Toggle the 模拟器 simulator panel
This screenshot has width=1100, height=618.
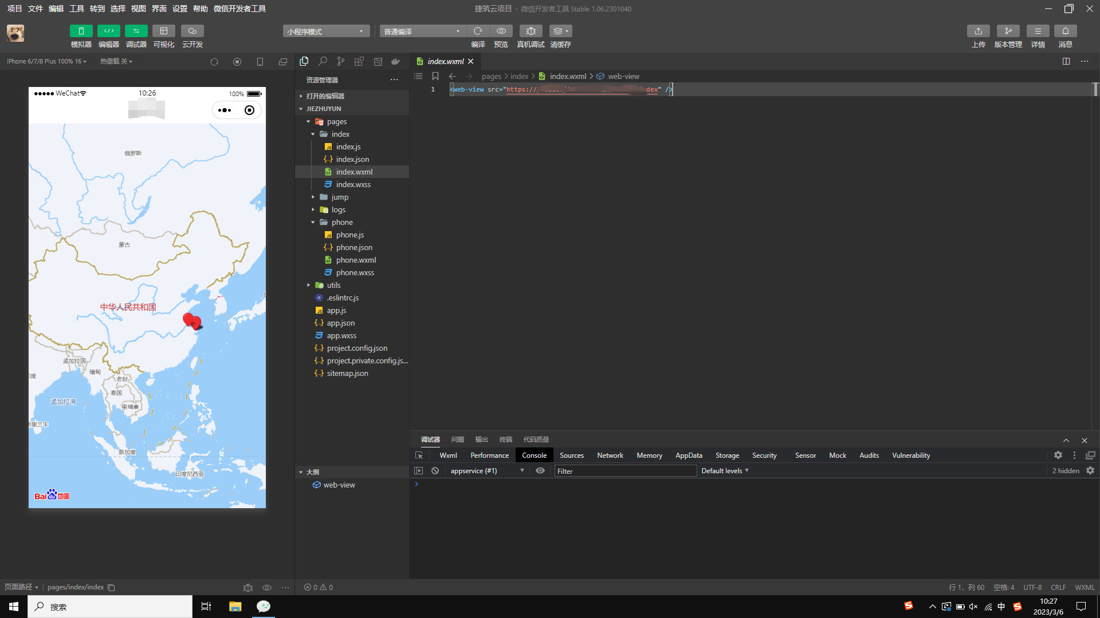pos(81,31)
